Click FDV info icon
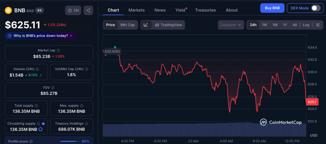 [x=53, y=88]
